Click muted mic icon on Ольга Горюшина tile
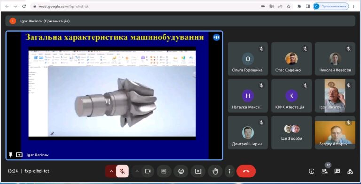 tap(261, 49)
